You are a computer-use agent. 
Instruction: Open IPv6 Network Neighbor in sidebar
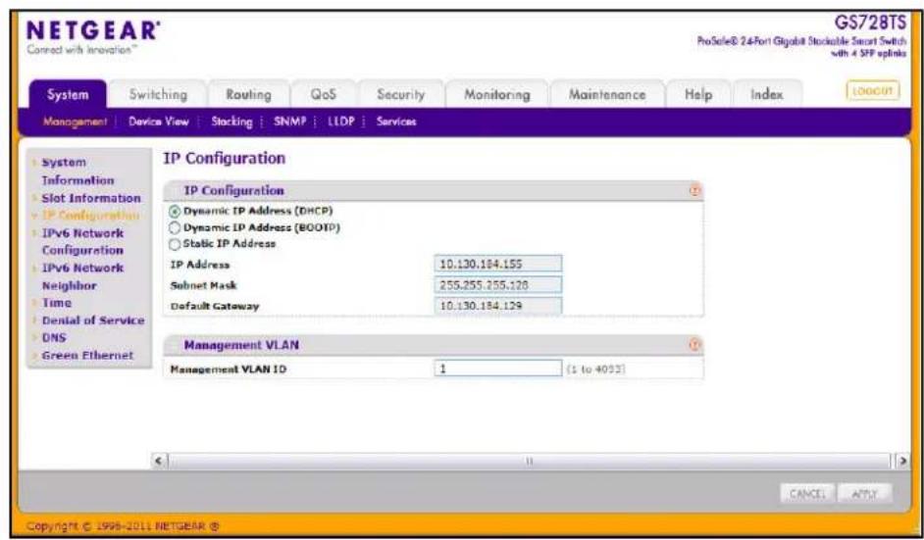click(82, 276)
